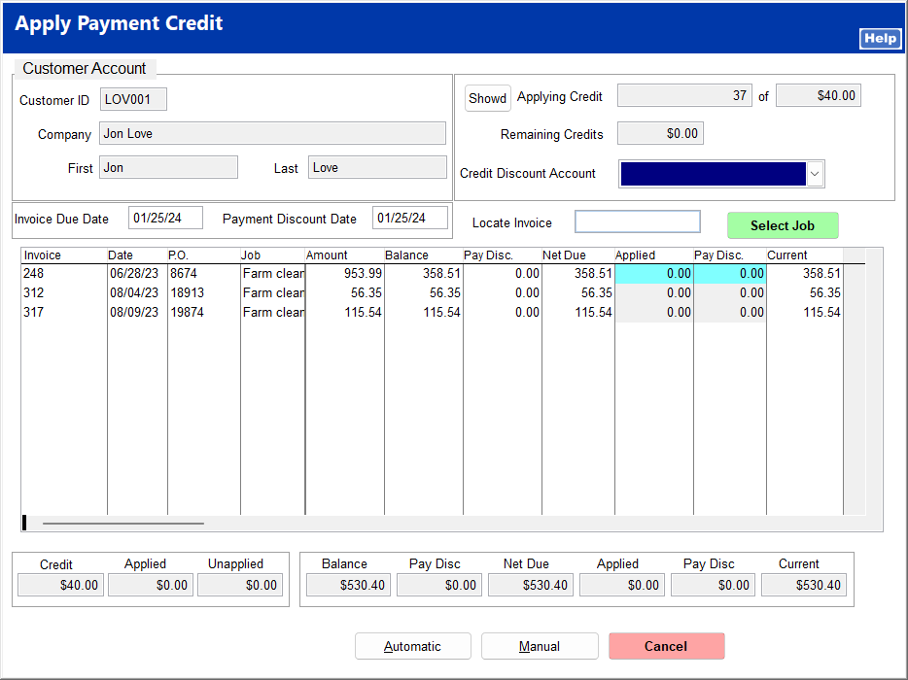Click the Invoice column header
The width and height of the screenshot is (908, 680).
click(63, 255)
